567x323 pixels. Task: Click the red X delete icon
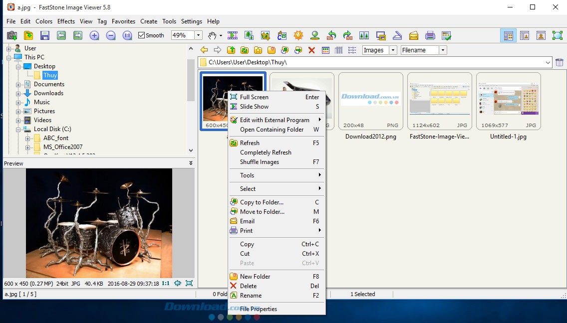point(311,50)
